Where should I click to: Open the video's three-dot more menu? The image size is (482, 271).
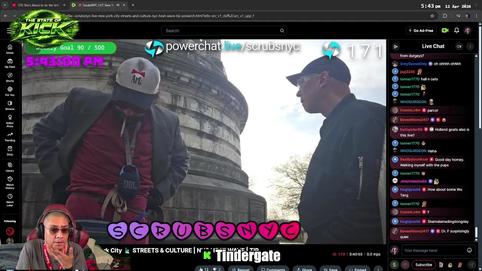pos(378,269)
